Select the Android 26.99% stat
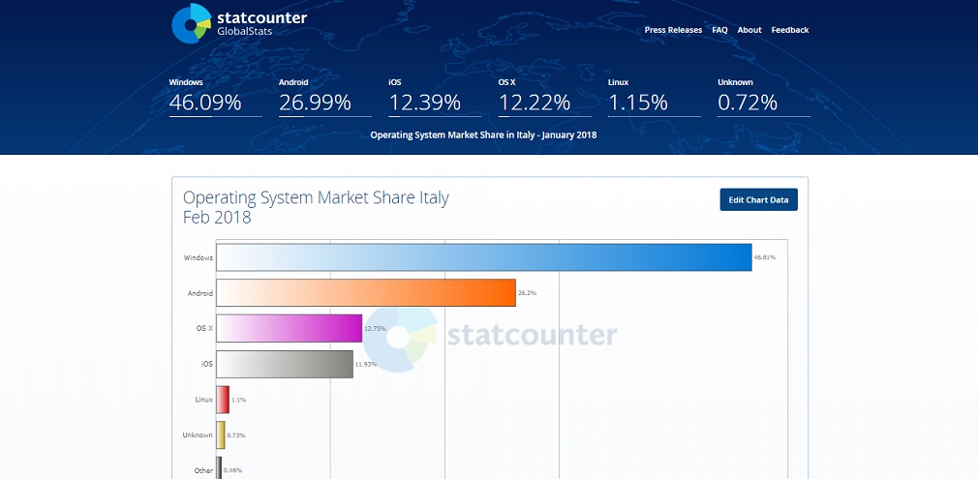978x479 pixels. [x=325, y=97]
